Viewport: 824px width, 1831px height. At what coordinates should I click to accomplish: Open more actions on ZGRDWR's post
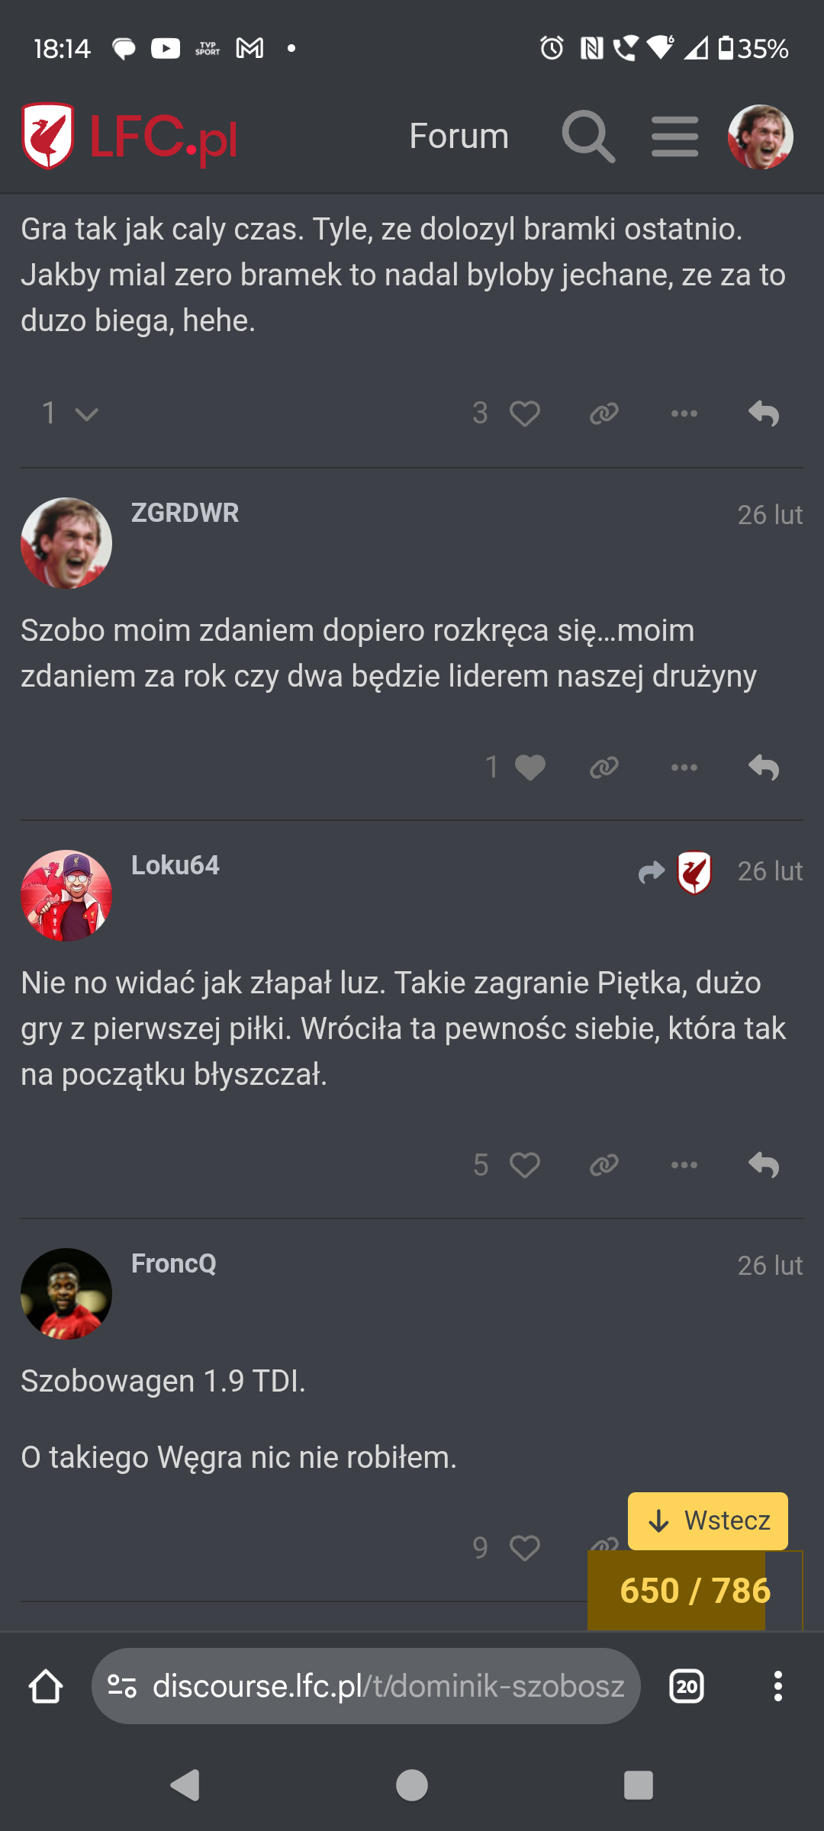(684, 767)
